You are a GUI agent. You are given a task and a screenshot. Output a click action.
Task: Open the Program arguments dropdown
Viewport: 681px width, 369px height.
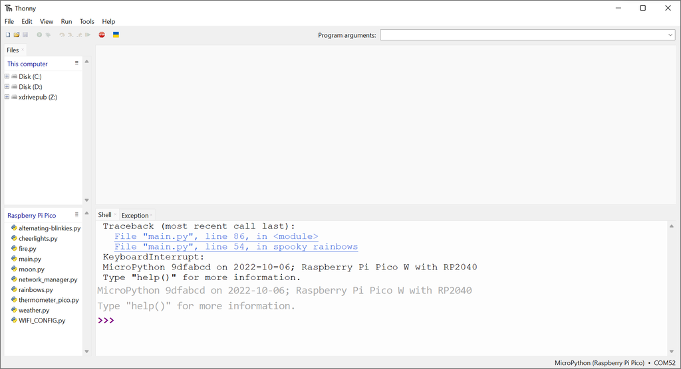(670, 35)
